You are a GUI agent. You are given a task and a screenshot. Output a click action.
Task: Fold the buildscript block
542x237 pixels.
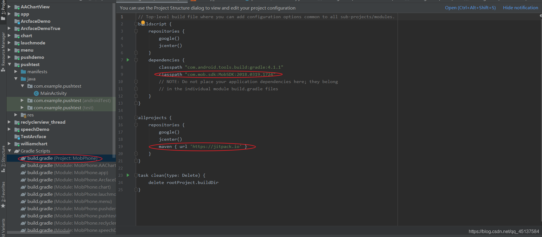[x=136, y=24]
